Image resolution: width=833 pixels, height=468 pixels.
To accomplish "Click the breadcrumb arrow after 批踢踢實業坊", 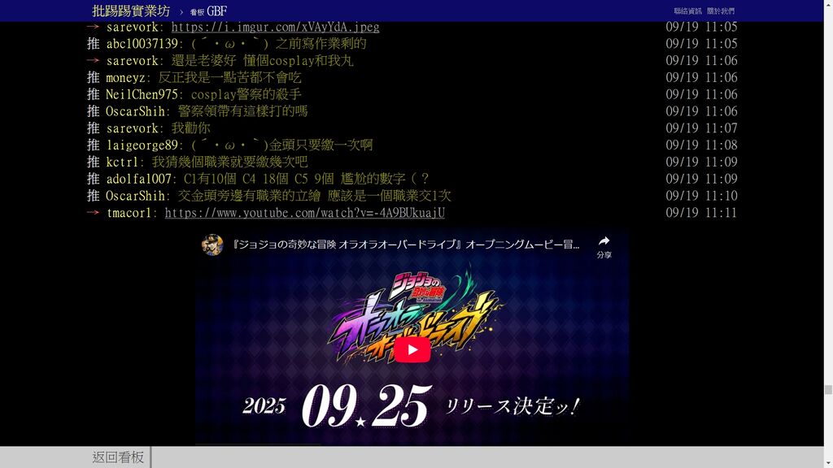I will [x=181, y=11].
